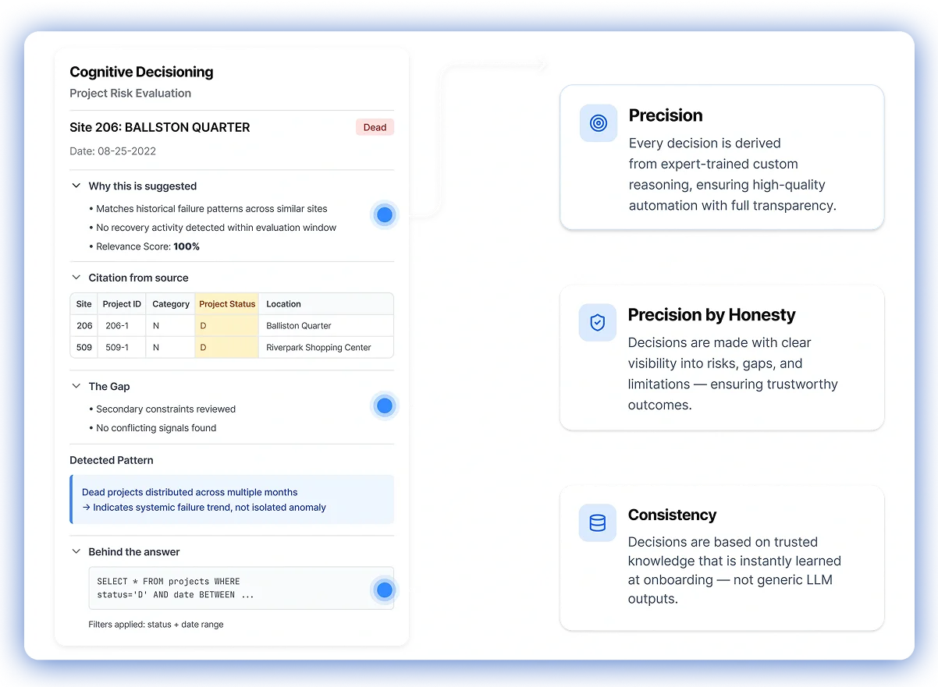Select the Location column header
The height and width of the screenshot is (687, 938).
(325, 304)
